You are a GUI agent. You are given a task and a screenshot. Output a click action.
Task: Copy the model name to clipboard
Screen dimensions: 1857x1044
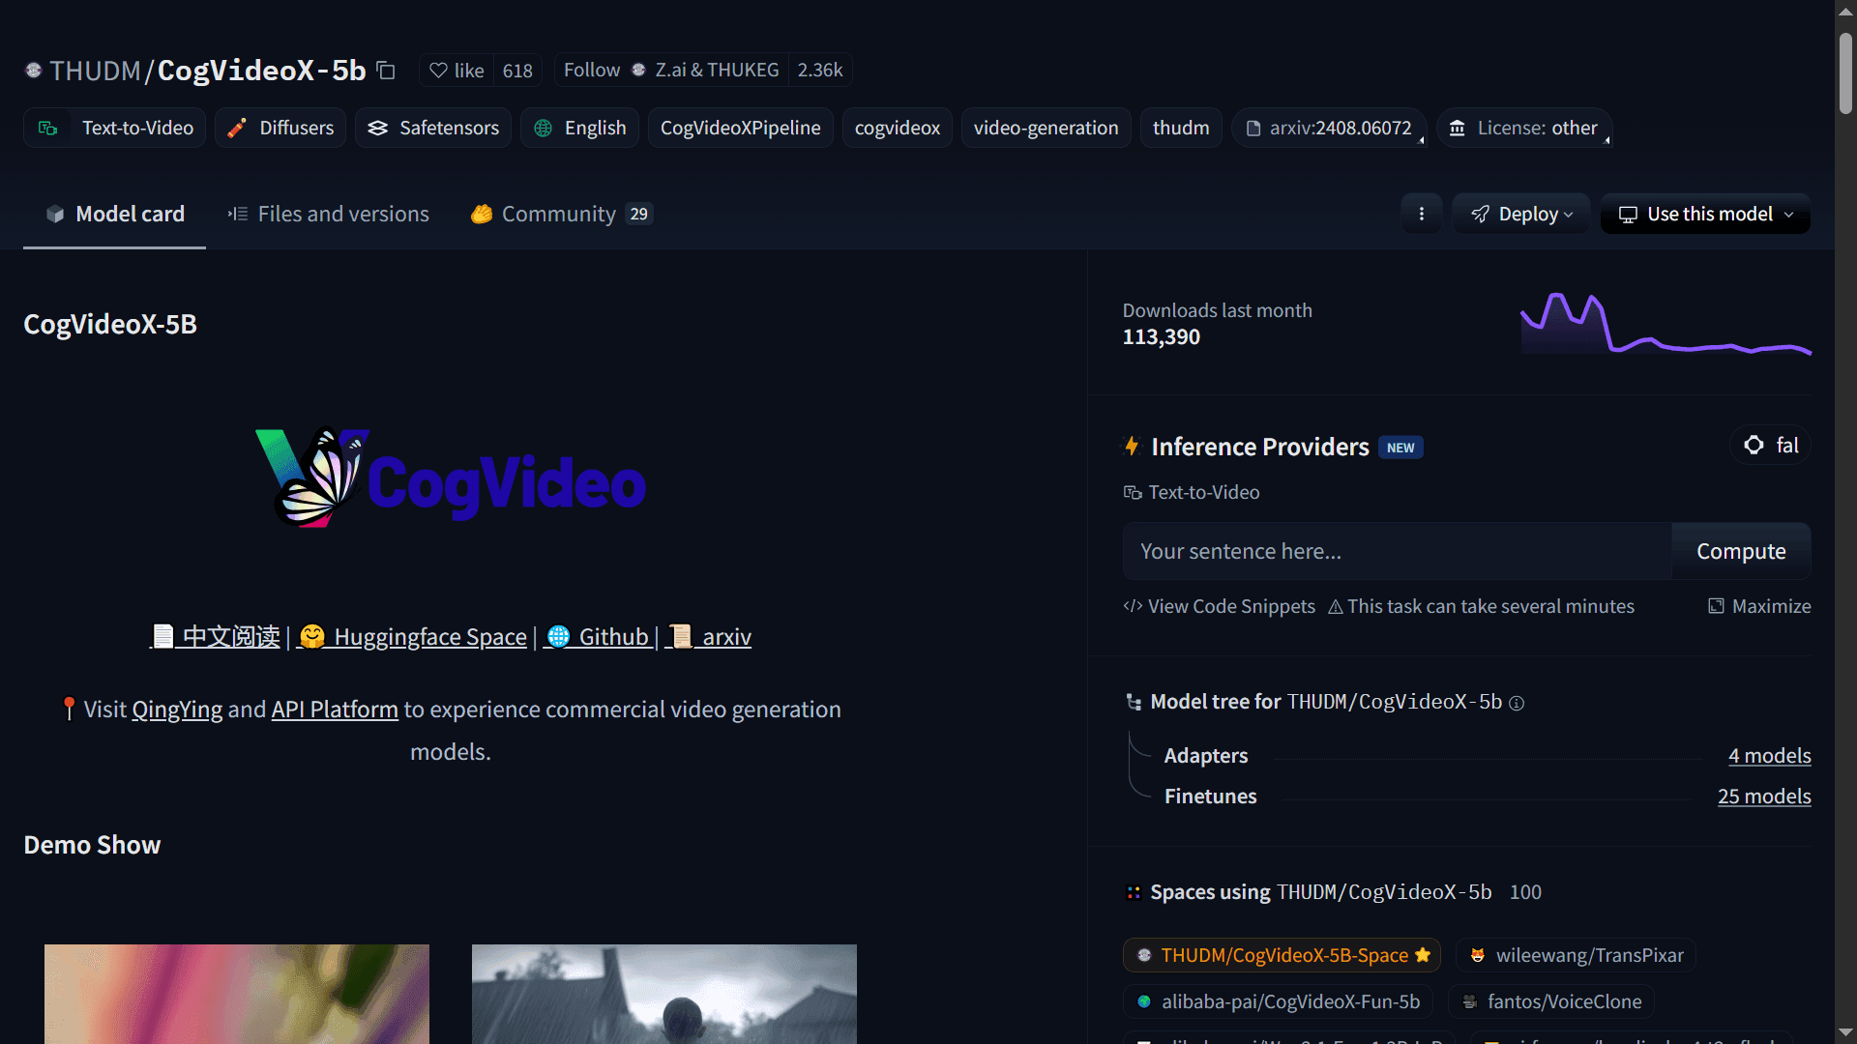(385, 70)
